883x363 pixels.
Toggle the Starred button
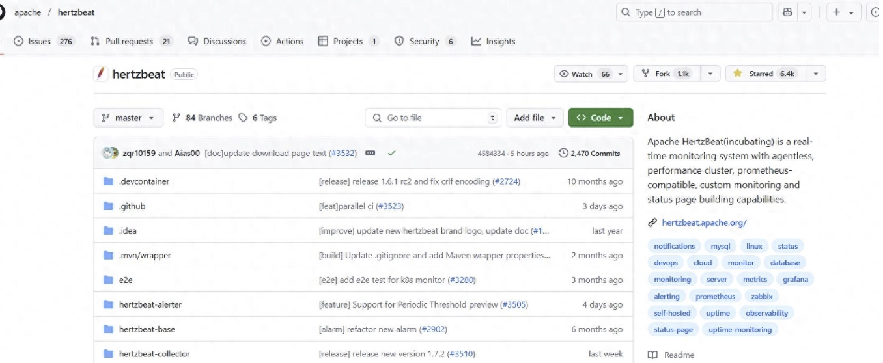pos(764,74)
